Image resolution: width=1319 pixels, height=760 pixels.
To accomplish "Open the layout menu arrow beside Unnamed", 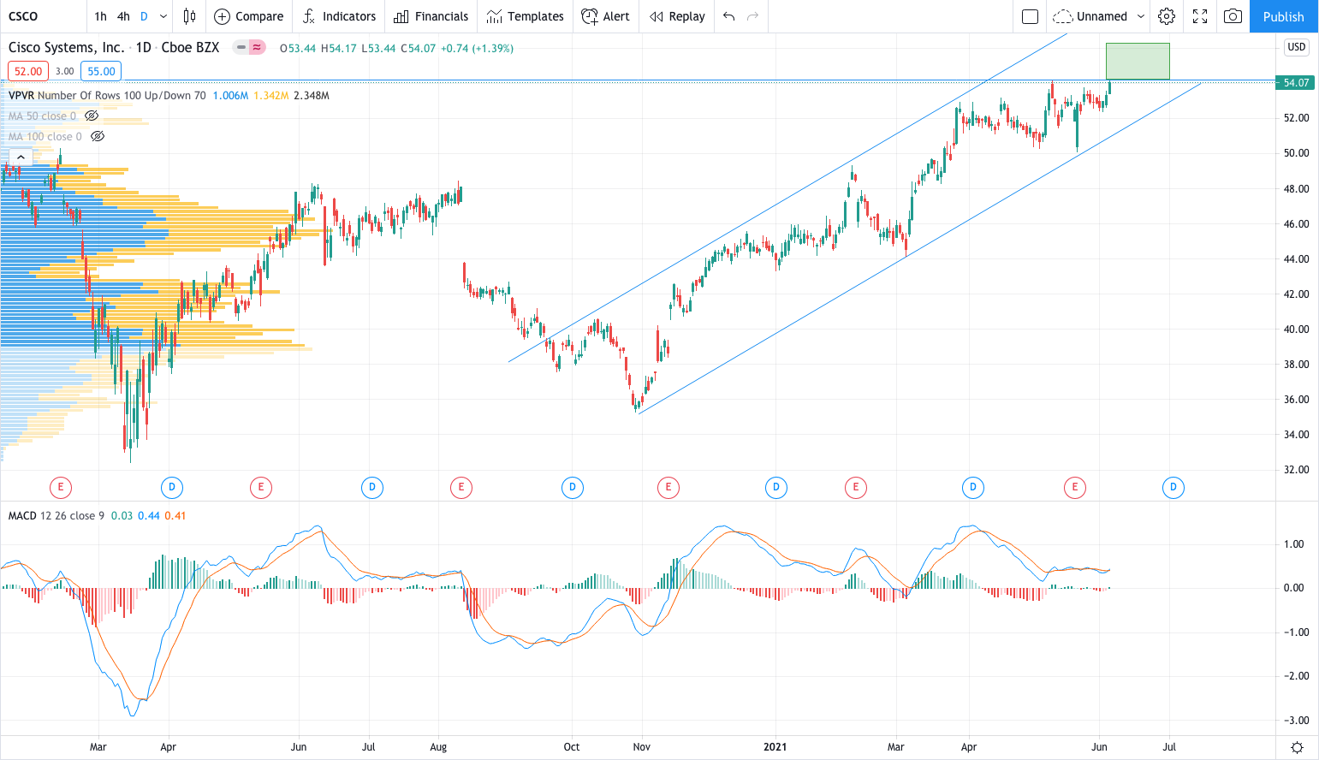I will coord(1141,16).
